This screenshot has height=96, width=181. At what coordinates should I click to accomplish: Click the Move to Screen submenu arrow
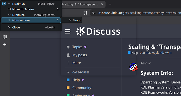click(58, 9)
